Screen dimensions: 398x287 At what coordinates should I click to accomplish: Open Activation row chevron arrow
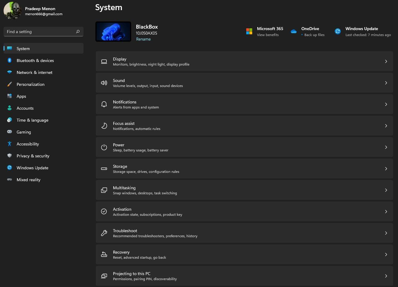(386, 212)
